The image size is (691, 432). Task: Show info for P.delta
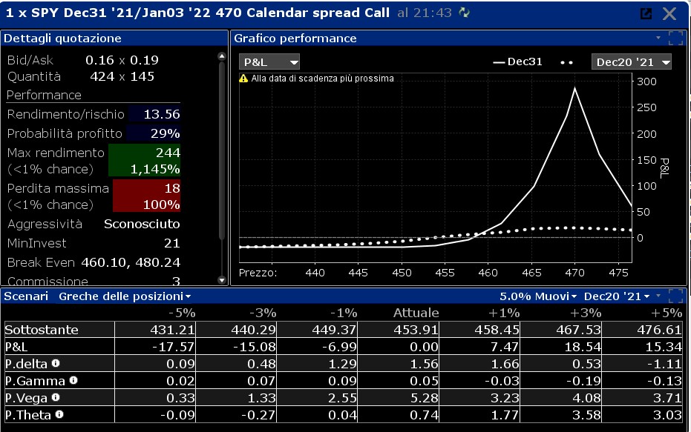pyautogui.click(x=56, y=363)
